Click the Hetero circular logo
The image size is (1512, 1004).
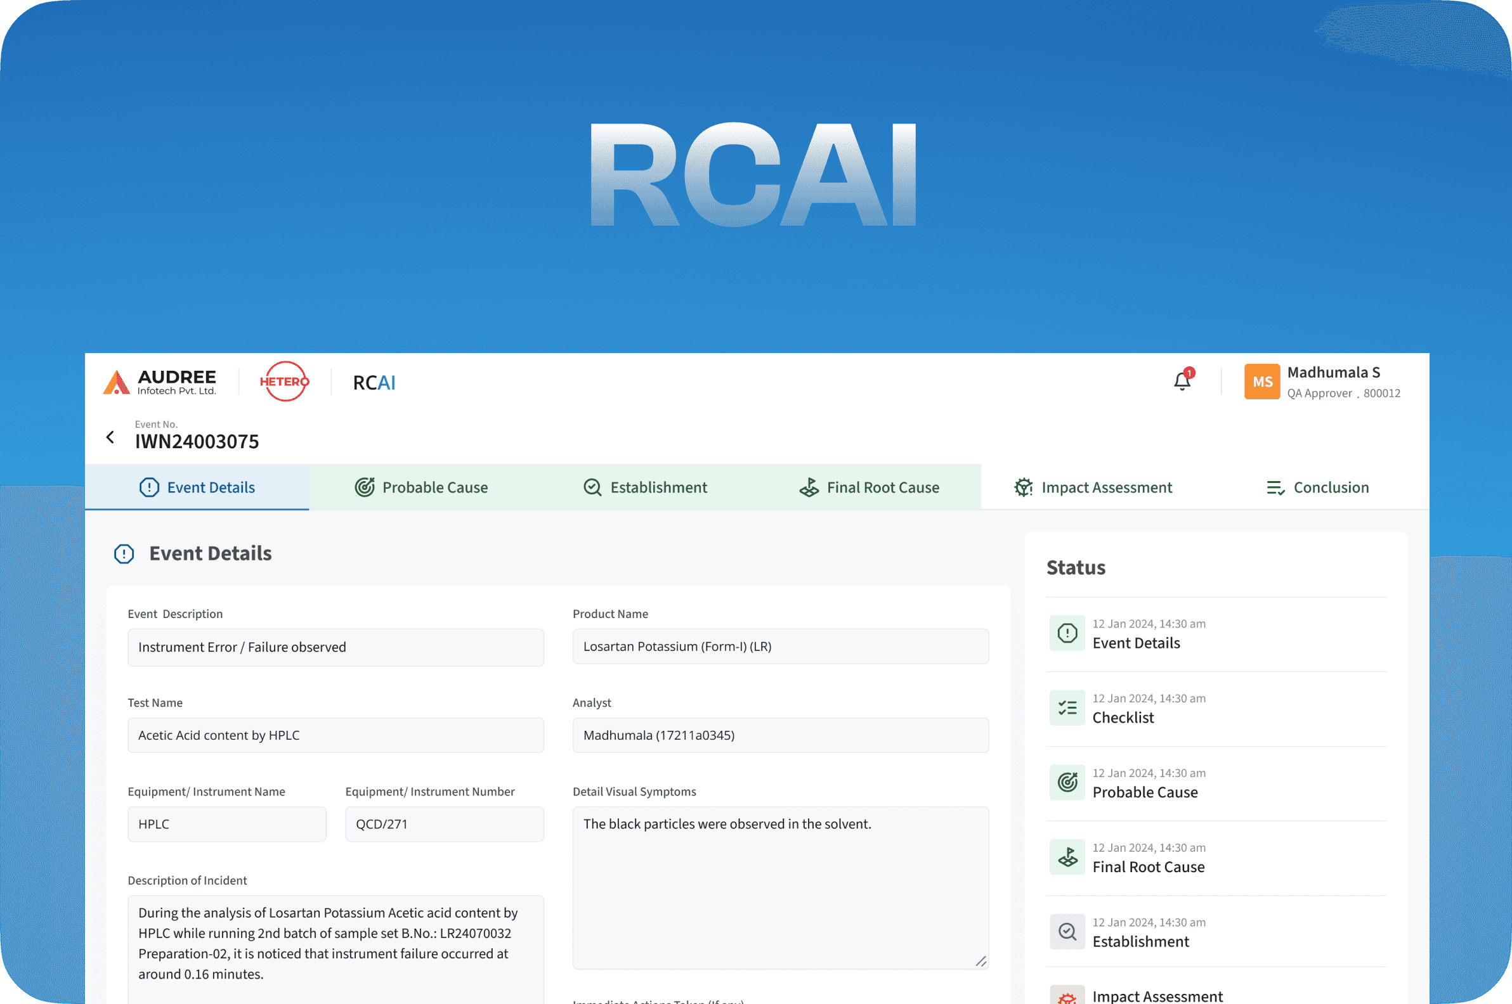pyautogui.click(x=285, y=382)
